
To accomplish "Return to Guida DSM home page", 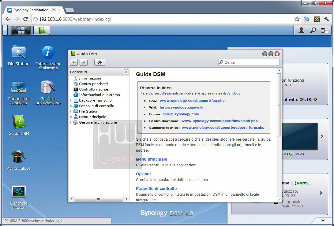I will click(x=100, y=62).
